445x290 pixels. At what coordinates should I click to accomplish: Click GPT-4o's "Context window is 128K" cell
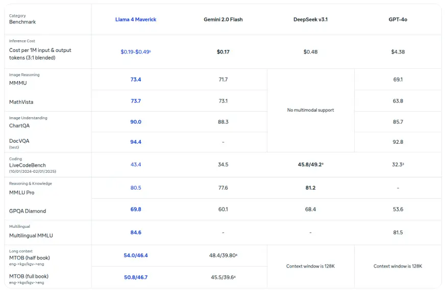point(398,266)
